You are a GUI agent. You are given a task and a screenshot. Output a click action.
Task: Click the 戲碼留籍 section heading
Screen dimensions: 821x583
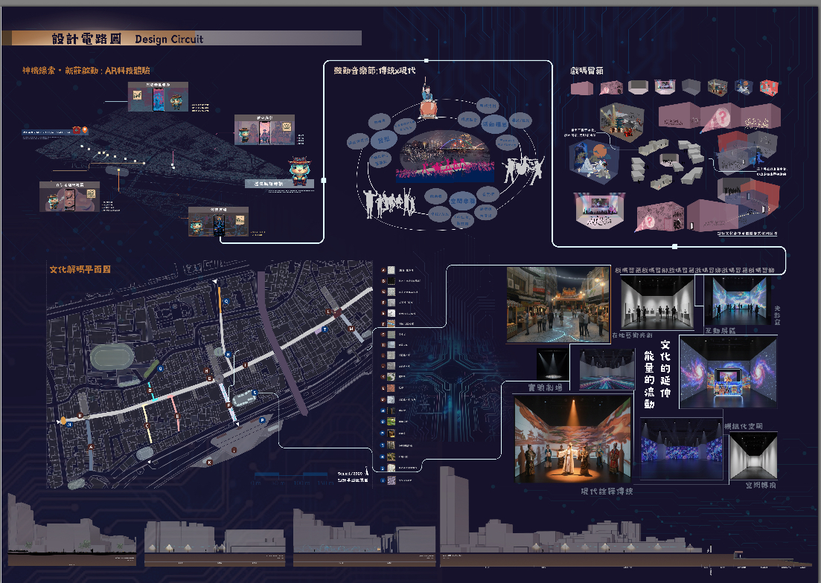coord(587,71)
